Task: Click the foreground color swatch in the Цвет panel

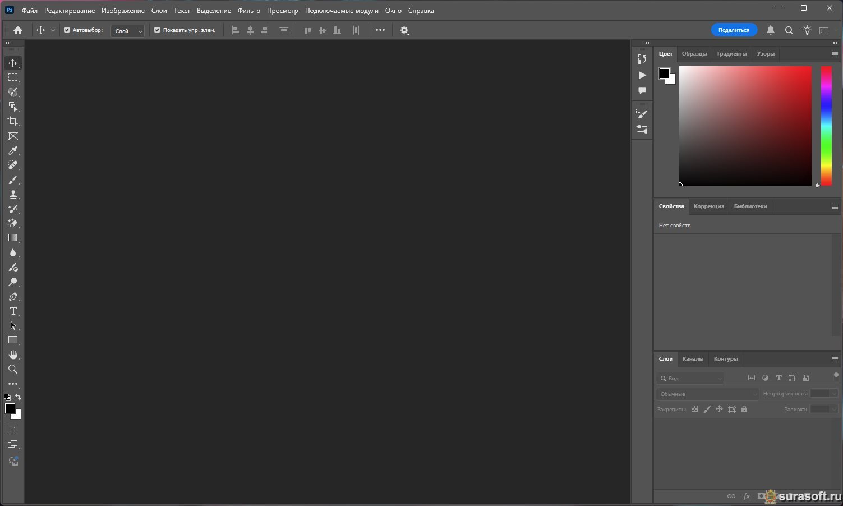Action: (x=665, y=73)
